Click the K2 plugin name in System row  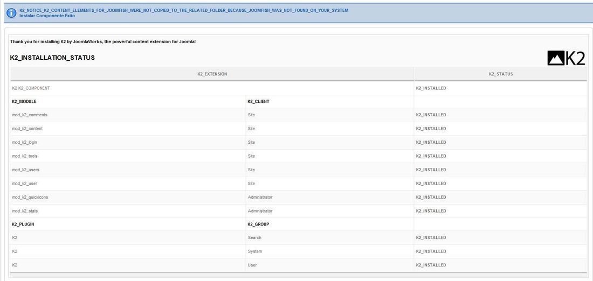click(15, 251)
